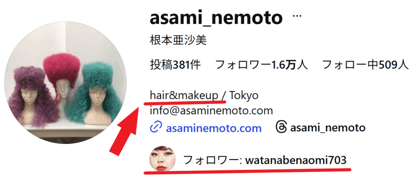Click the watanabenaomi703 follower name
The height and width of the screenshot is (183, 420).
pyautogui.click(x=296, y=160)
